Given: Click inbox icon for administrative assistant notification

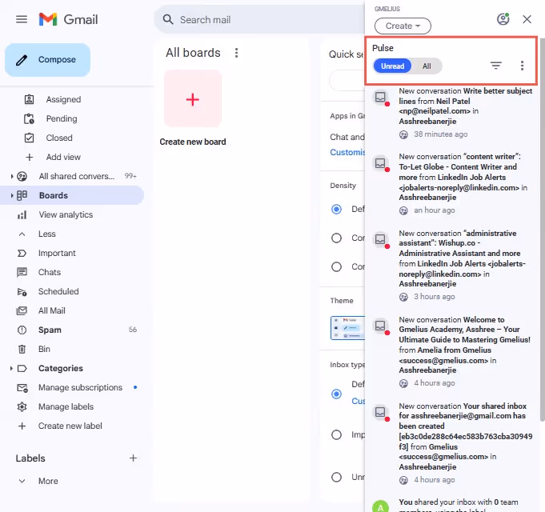Looking at the screenshot, I should tap(381, 239).
